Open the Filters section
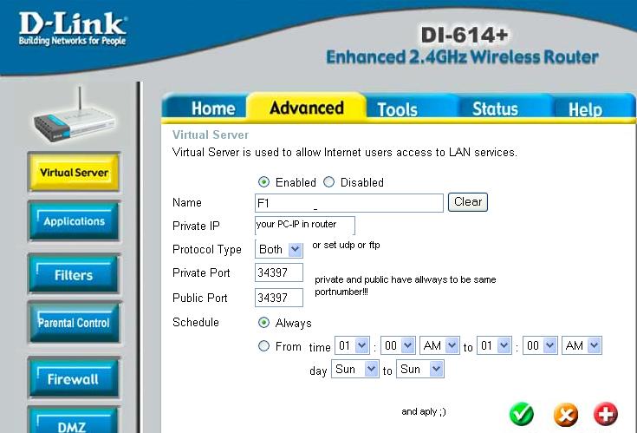This screenshot has width=637, height=433. click(x=74, y=274)
